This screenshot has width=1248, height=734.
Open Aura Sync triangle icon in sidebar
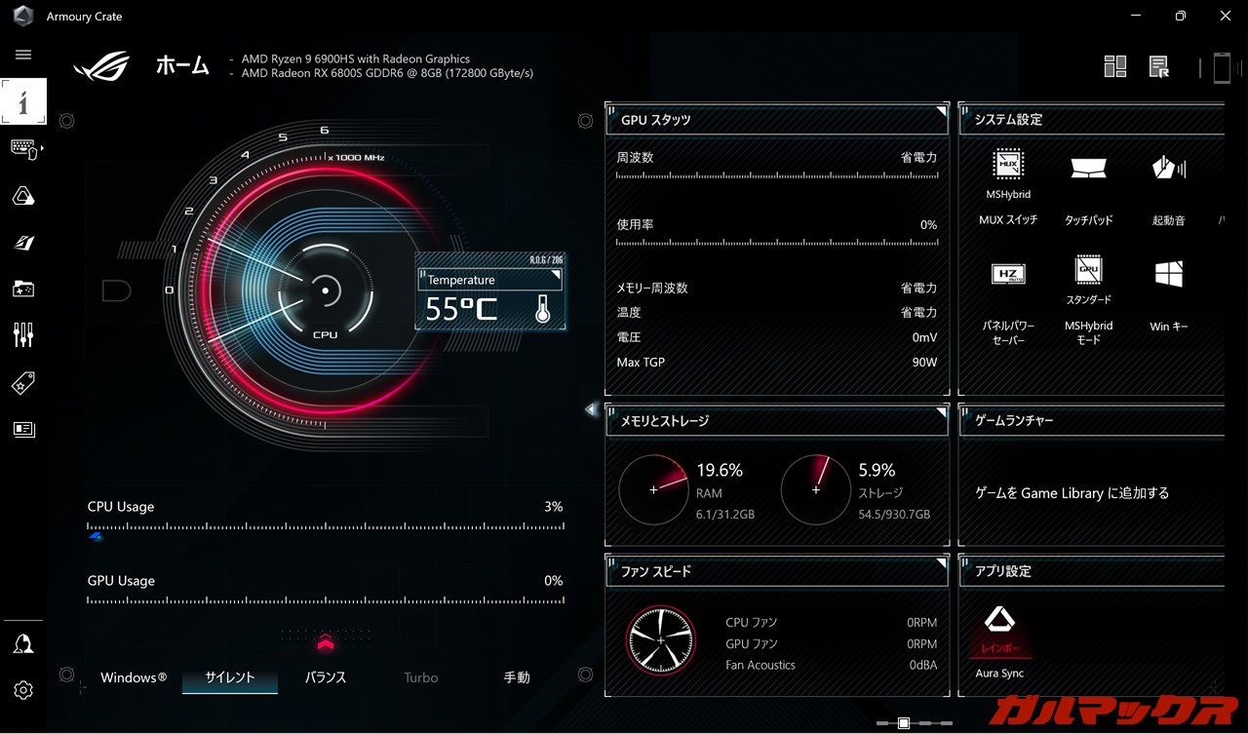(x=23, y=196)
